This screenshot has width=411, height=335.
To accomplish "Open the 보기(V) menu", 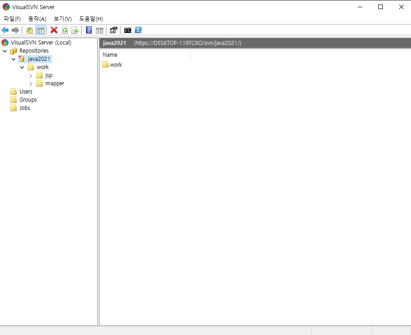I will (63, 19).
